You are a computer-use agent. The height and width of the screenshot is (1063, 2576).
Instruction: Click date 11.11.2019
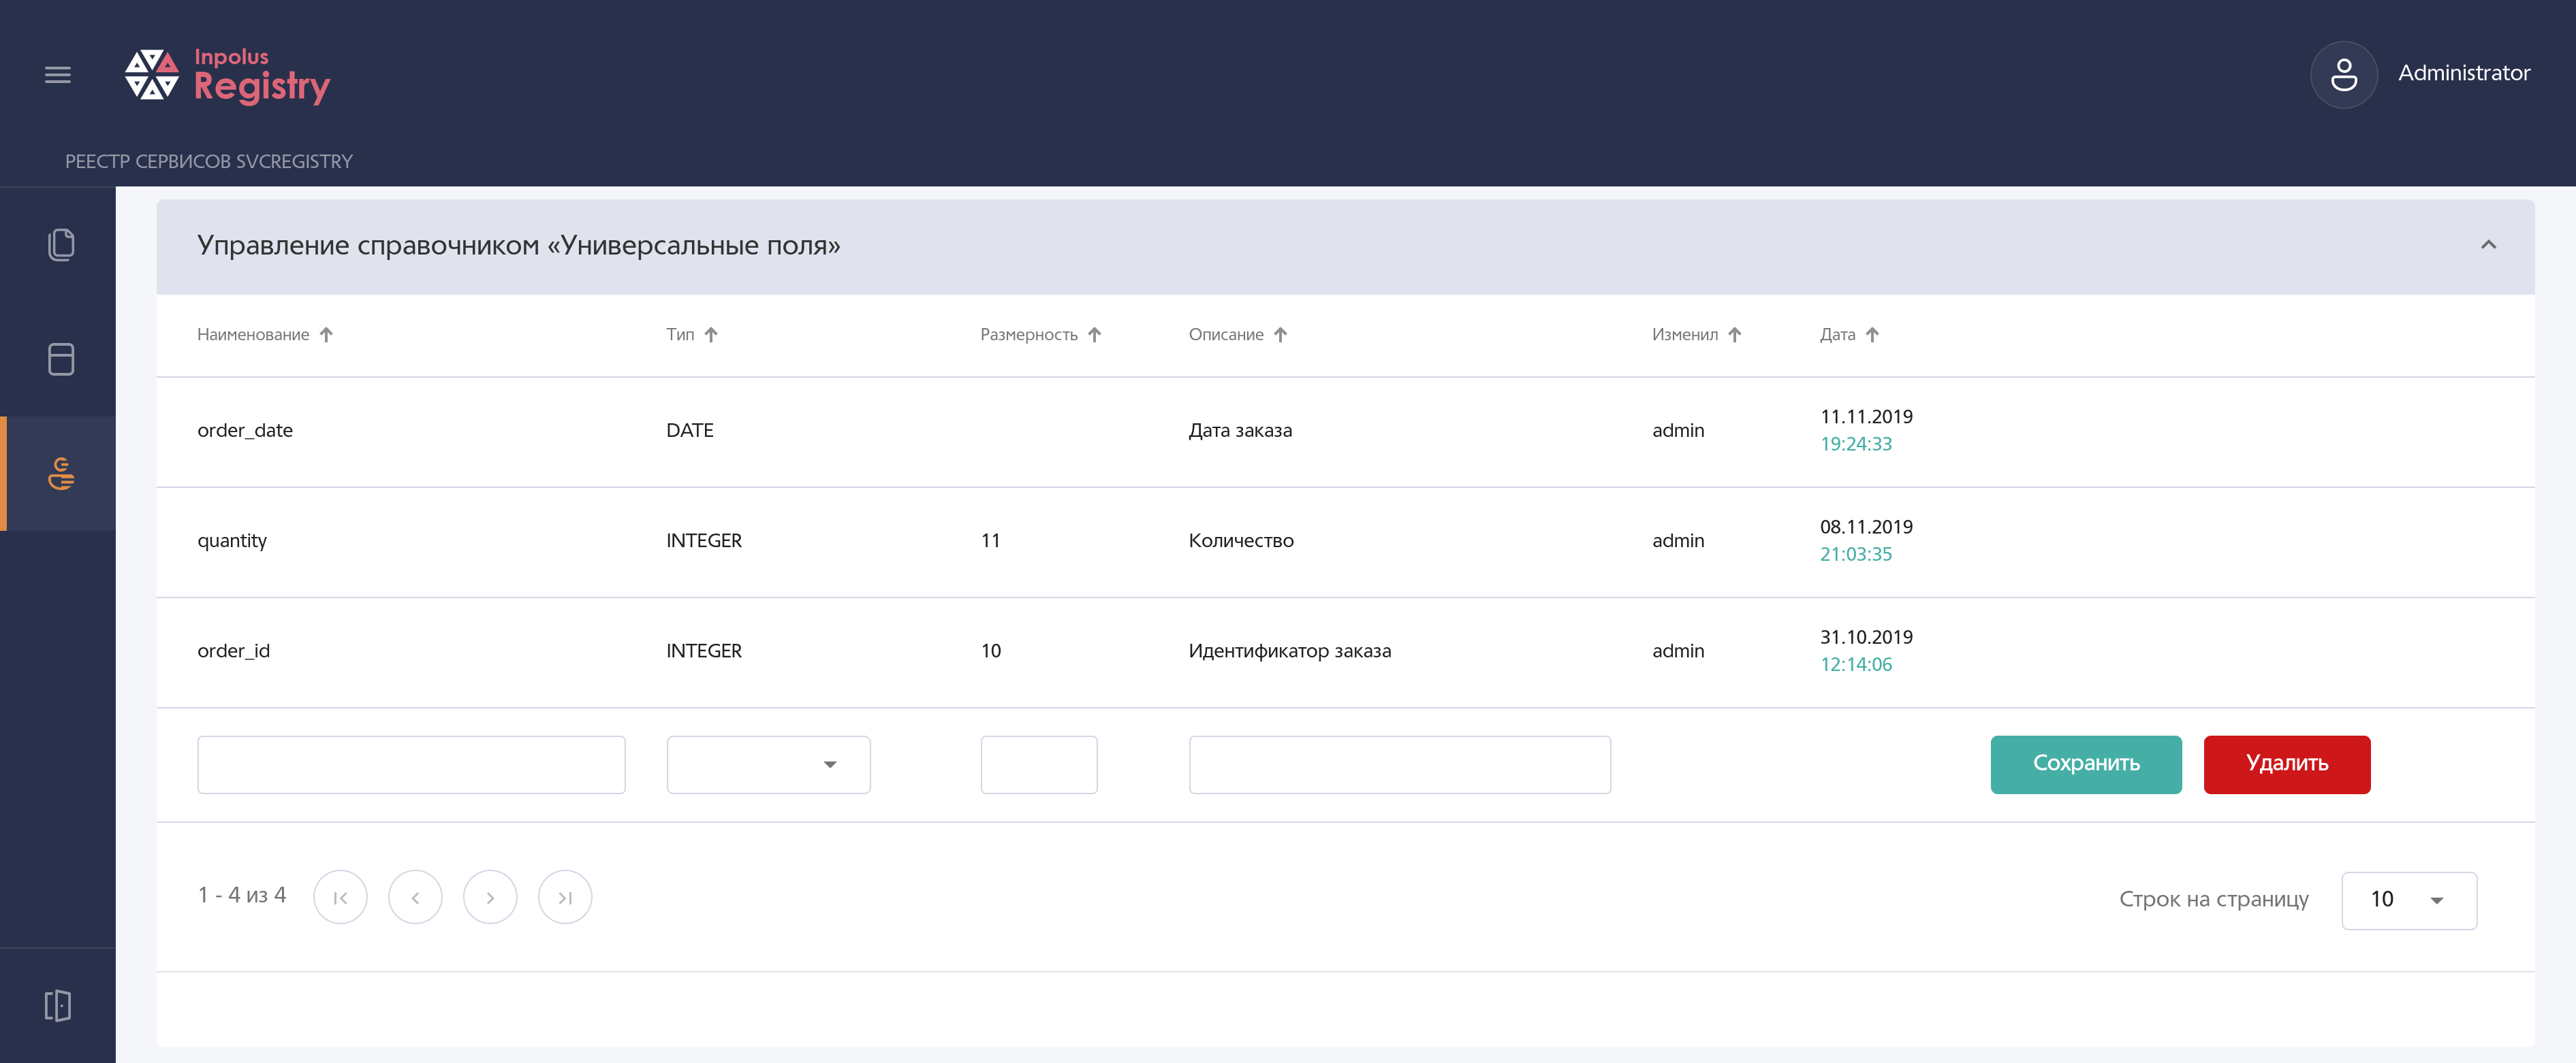(x=1866, y=416)
